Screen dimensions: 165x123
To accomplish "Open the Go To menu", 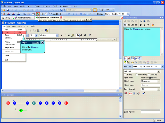I will pyautogui.click(x=22, y=6).
